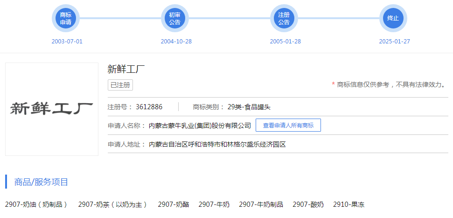Click the 注册公告 timeline step circle
The width and height of the screenshot is (453, 218).
pyautogui.click(x=284, y=18)
